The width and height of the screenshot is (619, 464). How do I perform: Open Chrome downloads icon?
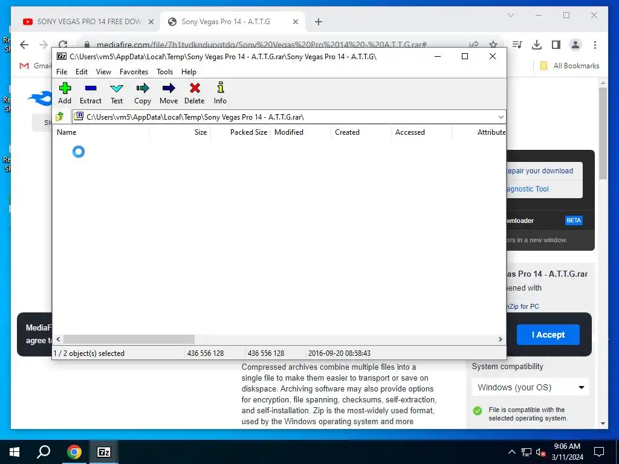537,45
